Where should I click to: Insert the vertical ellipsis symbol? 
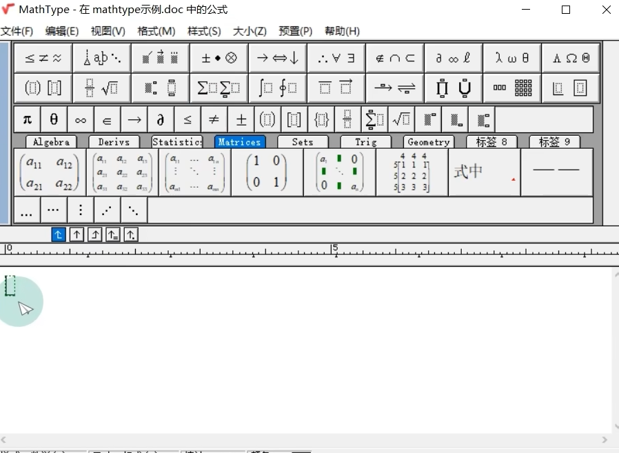[81, 210]
